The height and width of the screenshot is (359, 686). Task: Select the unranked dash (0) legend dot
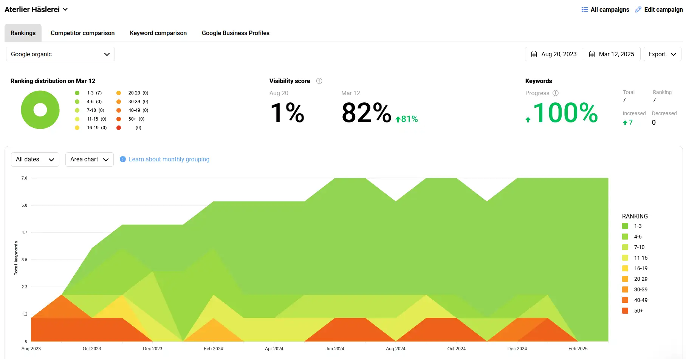[x=119, y=128]
